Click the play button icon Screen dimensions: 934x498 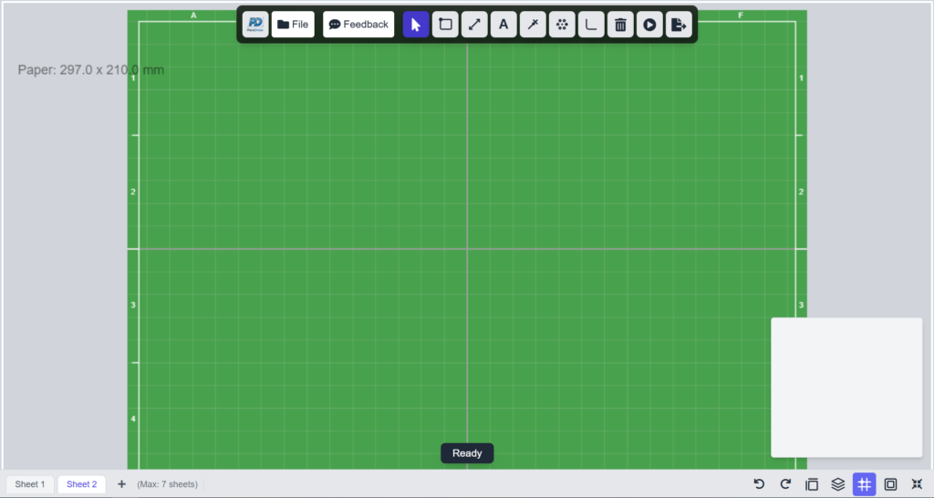(649, 25)
